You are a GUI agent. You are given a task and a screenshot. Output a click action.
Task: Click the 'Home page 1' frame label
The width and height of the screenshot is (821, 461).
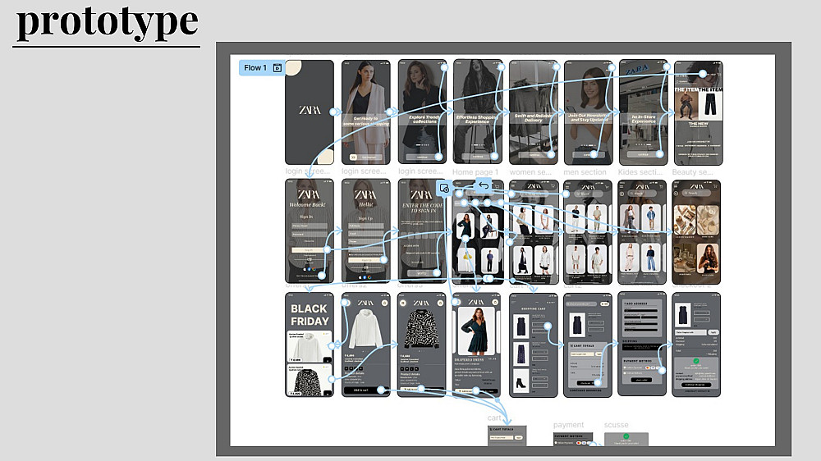[x=475, y=171]
